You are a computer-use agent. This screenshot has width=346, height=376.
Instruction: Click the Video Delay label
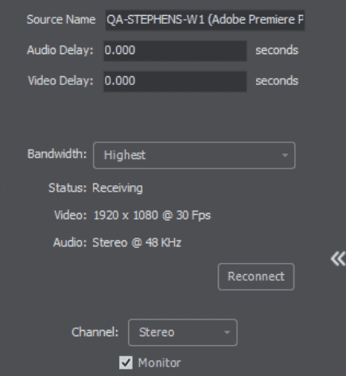click(60, 80)
